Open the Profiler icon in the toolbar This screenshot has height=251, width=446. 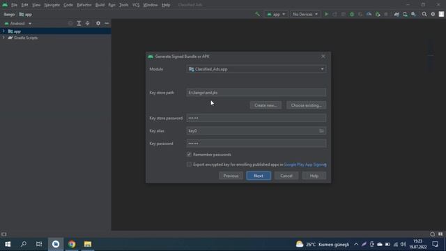pos(369,14)
